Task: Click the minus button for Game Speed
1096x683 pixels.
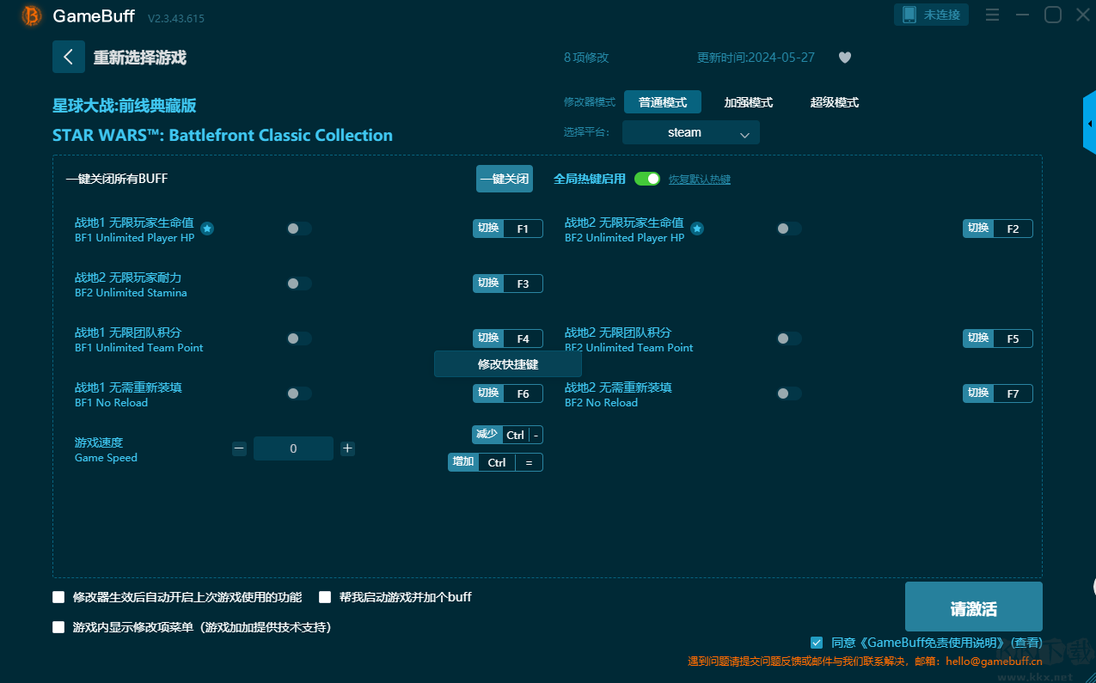Action: click(239, 448)
